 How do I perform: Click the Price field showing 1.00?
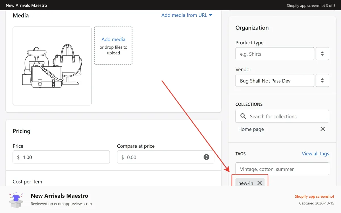61,157
